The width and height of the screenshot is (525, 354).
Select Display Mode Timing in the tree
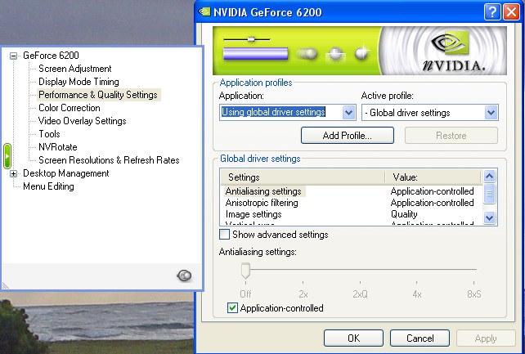[79, 82]
